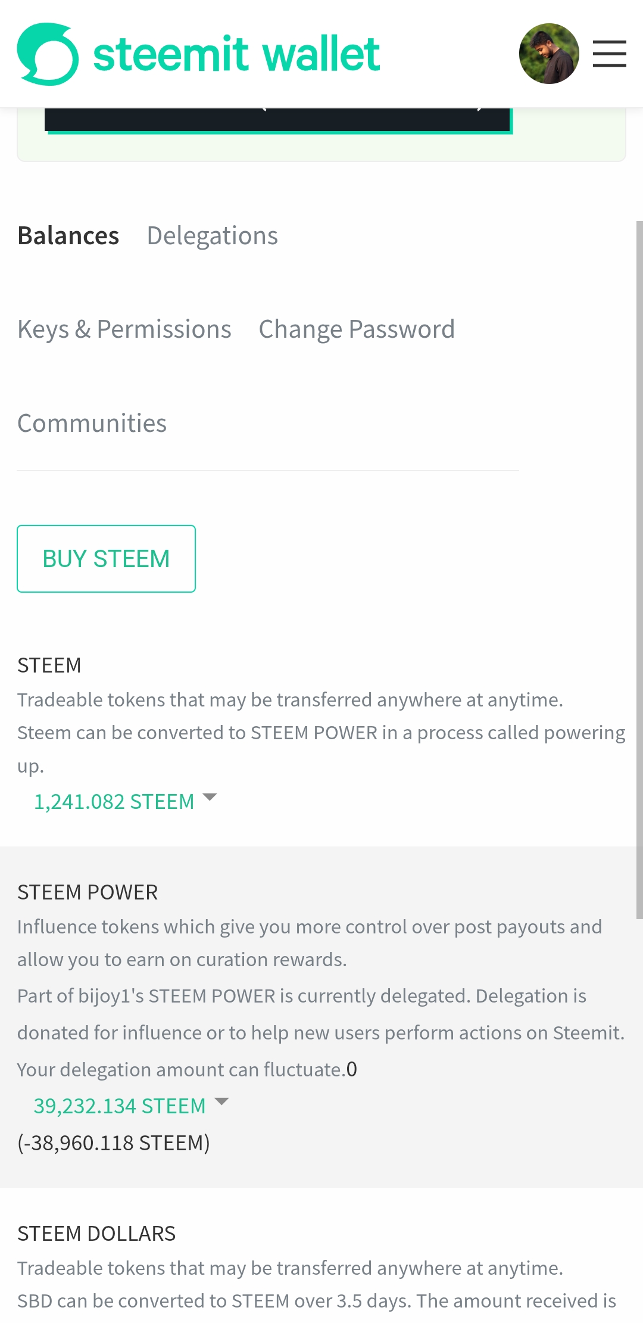Click the BUY STEEM button
This screenshot has width=643, height=1323.
106,559
